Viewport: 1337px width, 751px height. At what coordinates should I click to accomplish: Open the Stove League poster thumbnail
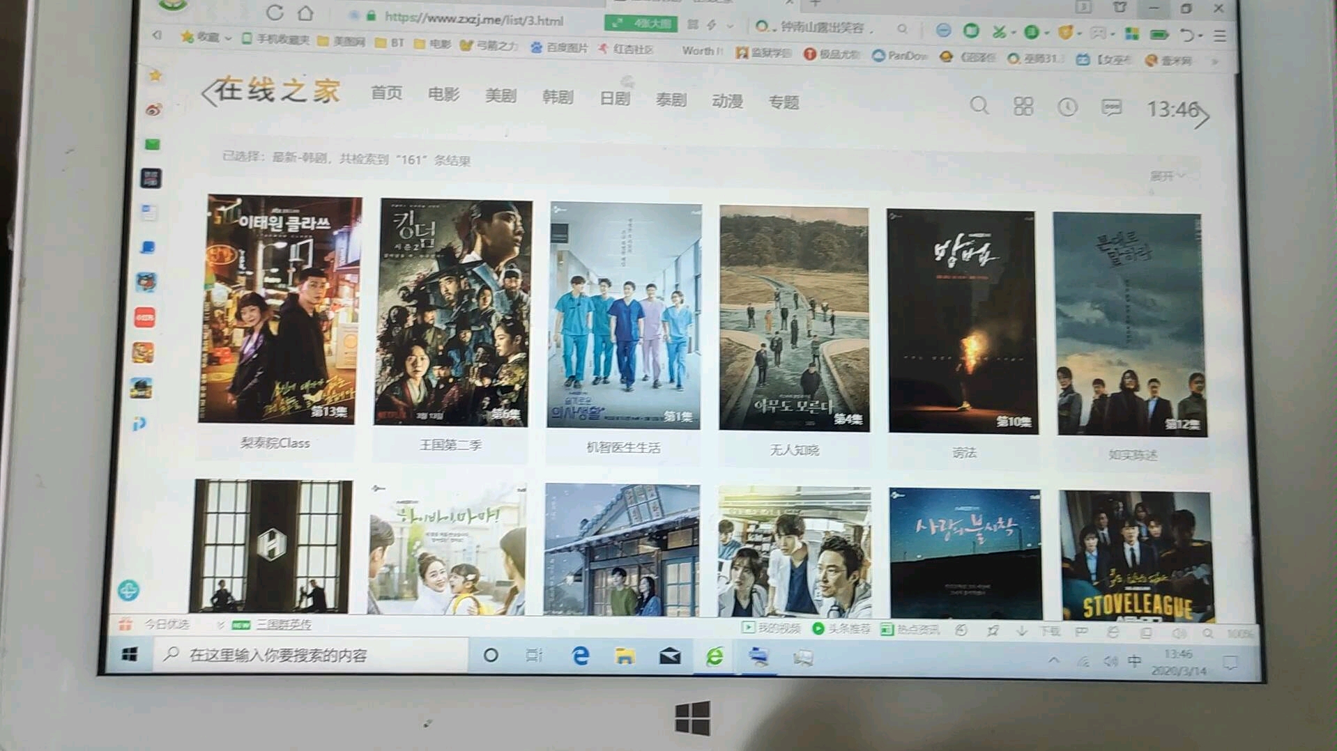pos(1137,556)
